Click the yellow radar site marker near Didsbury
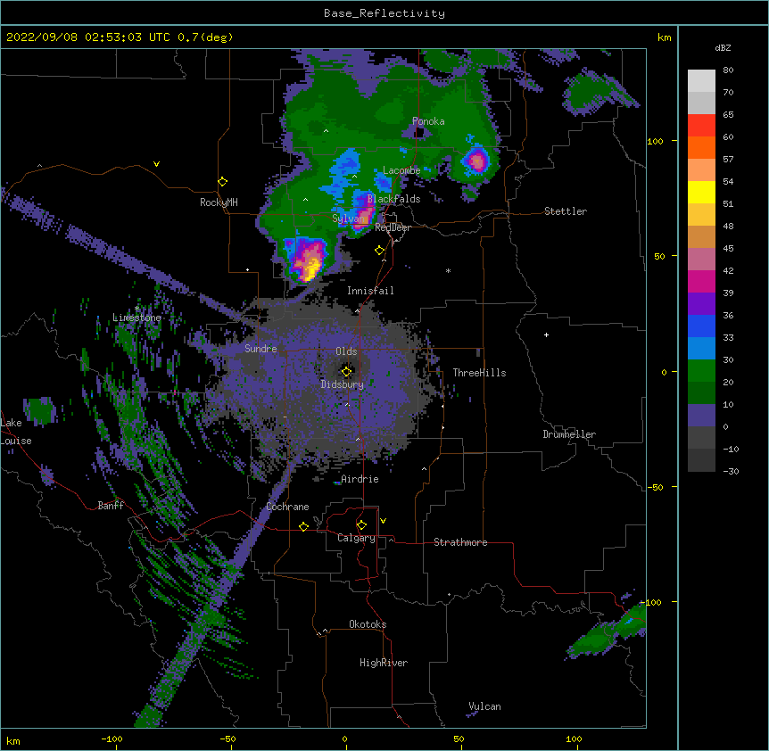 coord(346,372)
